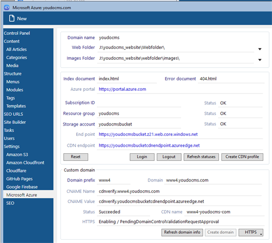Open the End point web.core.windows.net link
Screen dimensions: 272x243
[148, 134]
